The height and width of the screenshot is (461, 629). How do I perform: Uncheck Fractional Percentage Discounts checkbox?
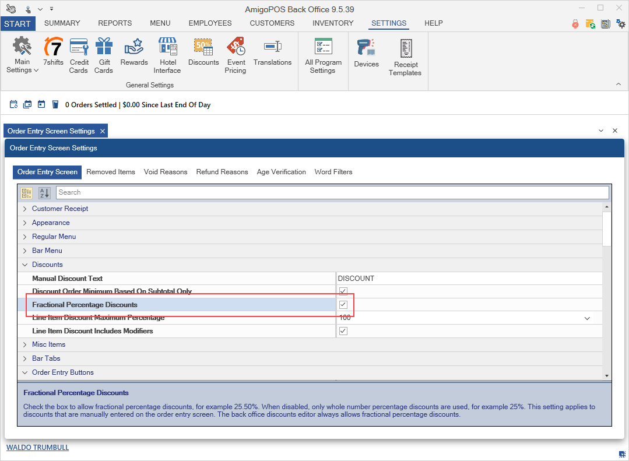click(343, 305)
